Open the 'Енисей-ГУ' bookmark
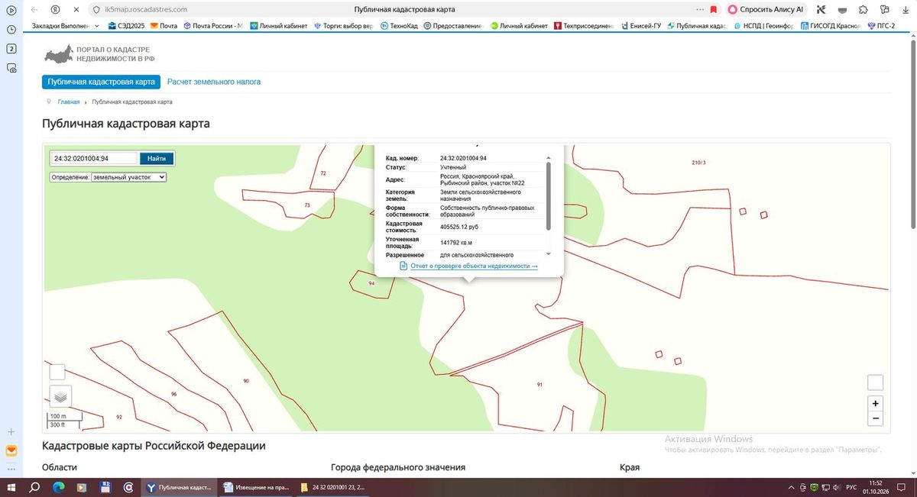917x497 pixels. (x=640, y=25)
